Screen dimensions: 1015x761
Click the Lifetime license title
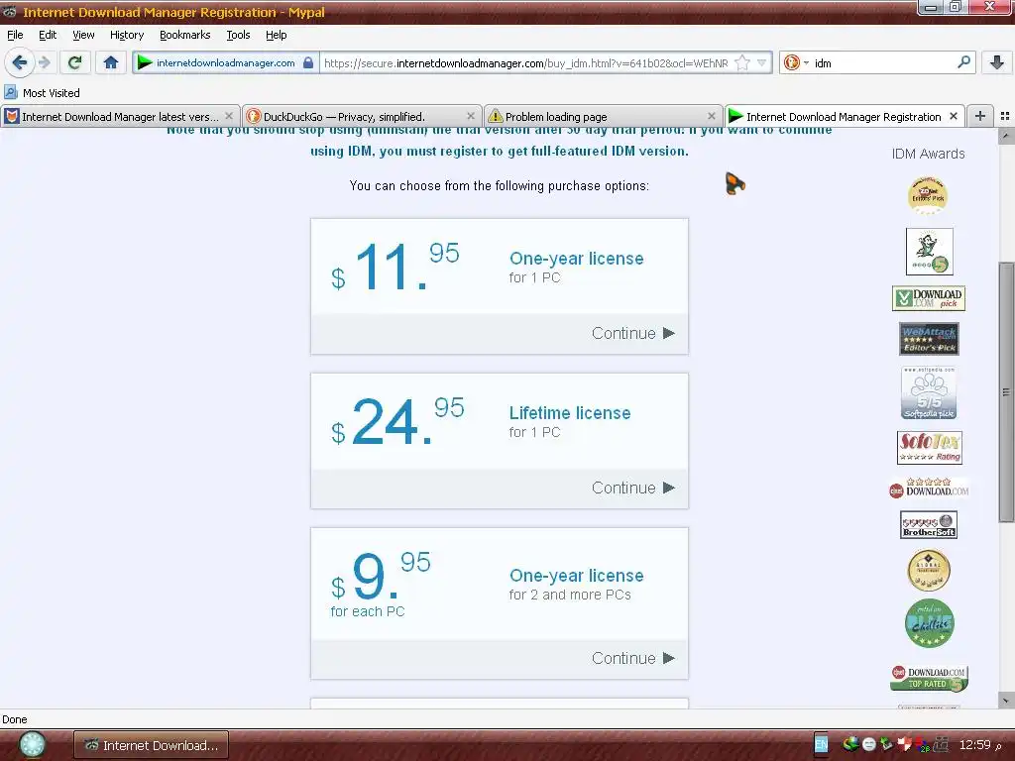[570, 413]
